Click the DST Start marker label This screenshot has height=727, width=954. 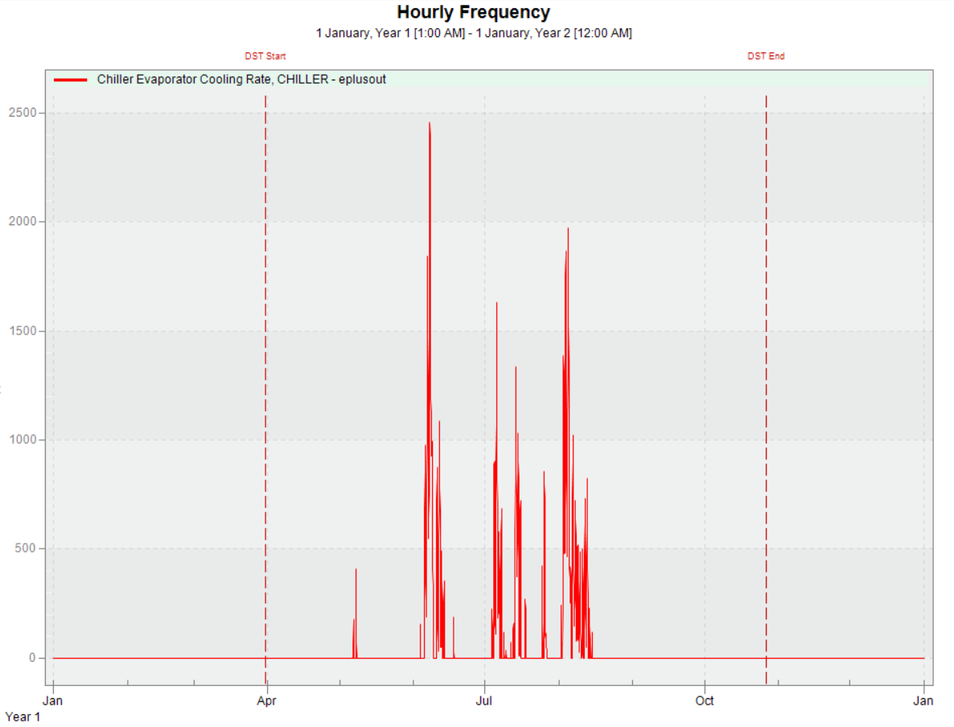point(265,56)
